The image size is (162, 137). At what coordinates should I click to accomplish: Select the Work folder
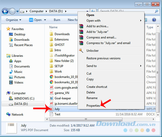pyautogui.click(x=58, y=72)
